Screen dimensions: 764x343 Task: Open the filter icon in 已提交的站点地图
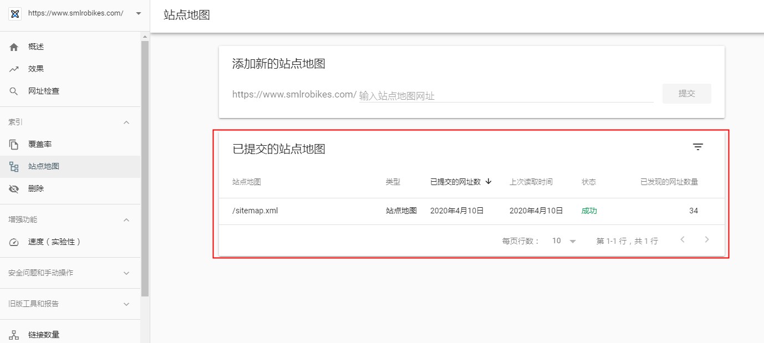pyautogui.click(x=697, y=147)
